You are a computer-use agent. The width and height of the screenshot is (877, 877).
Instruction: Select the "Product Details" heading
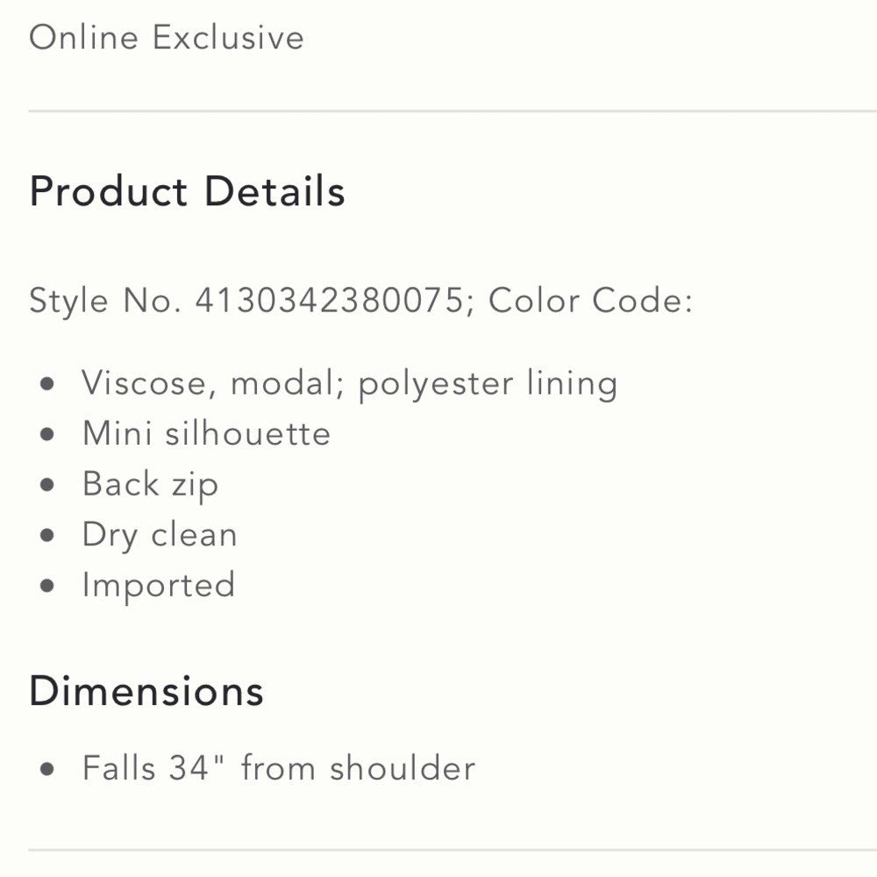tap(187, 192)
